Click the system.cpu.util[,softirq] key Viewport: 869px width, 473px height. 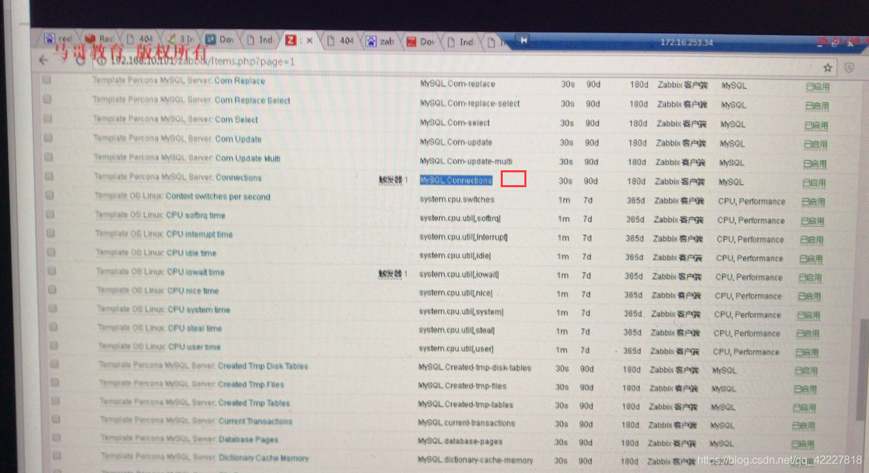pos(460,218)
